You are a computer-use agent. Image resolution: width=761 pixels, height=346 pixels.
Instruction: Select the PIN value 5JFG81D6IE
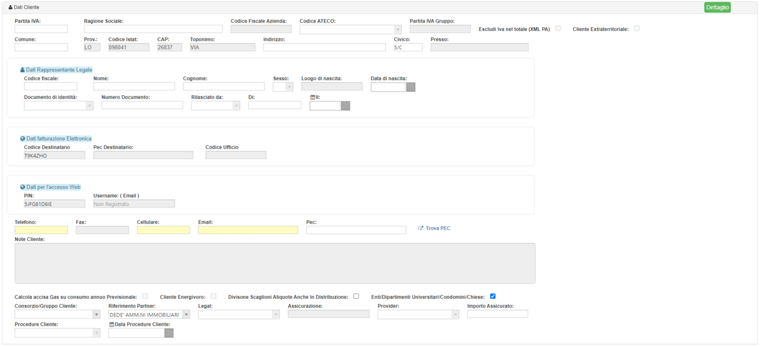pos(54,204)
